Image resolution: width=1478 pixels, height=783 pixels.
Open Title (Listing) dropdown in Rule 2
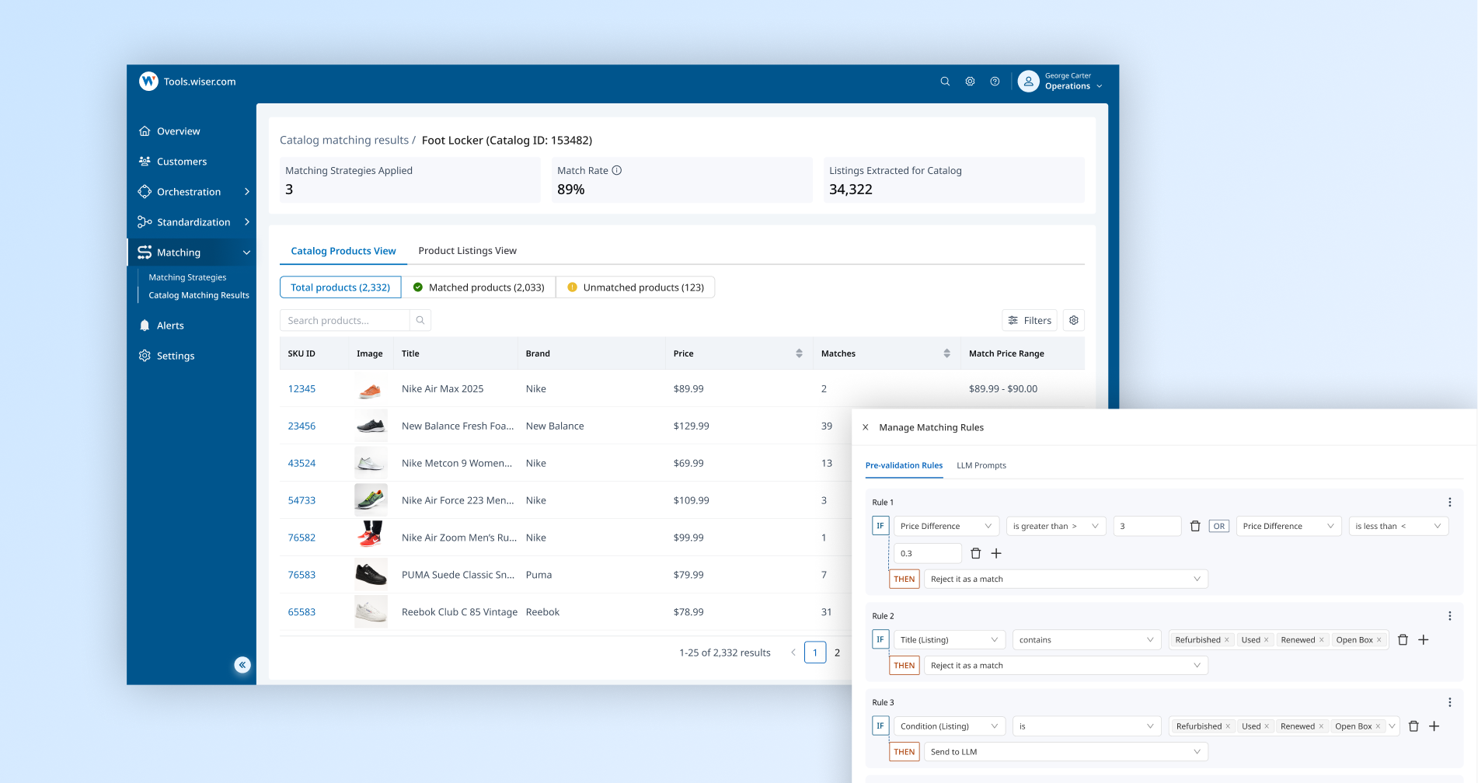[950, 640]
